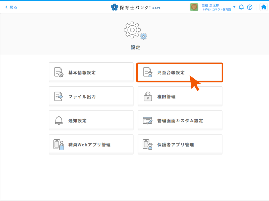The height and width of the screenshot is (201, 269).
Task: Expand the user account dropdown arrow
Action: (x=234, y=7)
